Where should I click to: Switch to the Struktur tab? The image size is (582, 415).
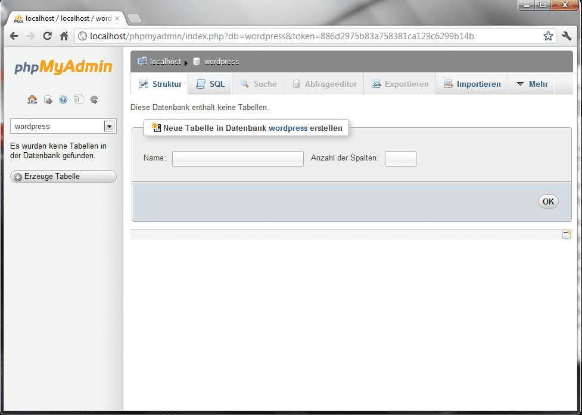160,84
